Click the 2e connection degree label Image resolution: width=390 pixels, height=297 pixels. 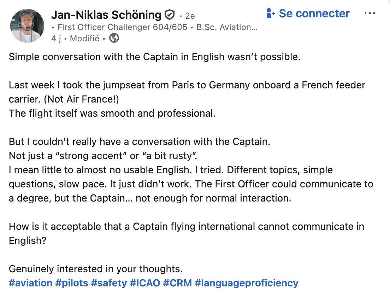click(x=190, y=16)
